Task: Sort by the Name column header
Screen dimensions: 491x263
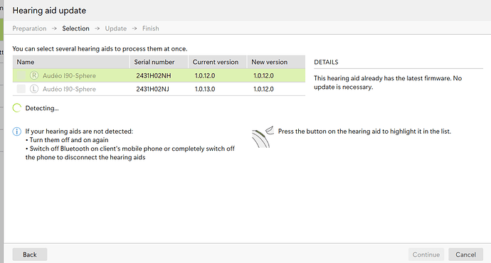Action: (71, 62)
